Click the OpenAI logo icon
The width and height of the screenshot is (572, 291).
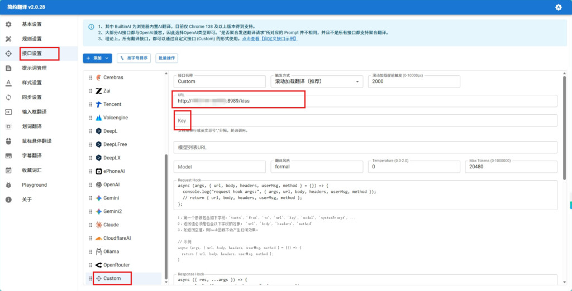coord(98,185)
